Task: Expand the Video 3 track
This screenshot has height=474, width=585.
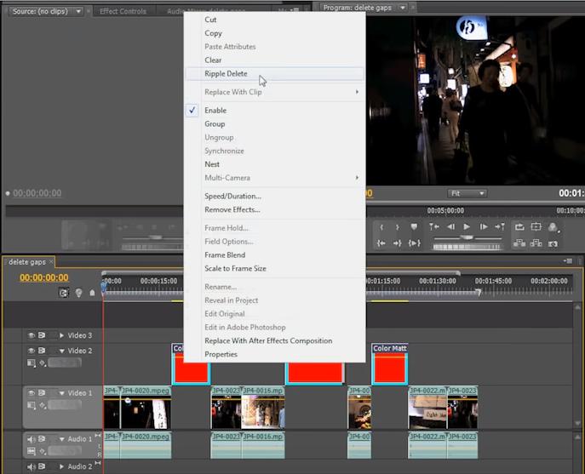Action: point(61,335)
